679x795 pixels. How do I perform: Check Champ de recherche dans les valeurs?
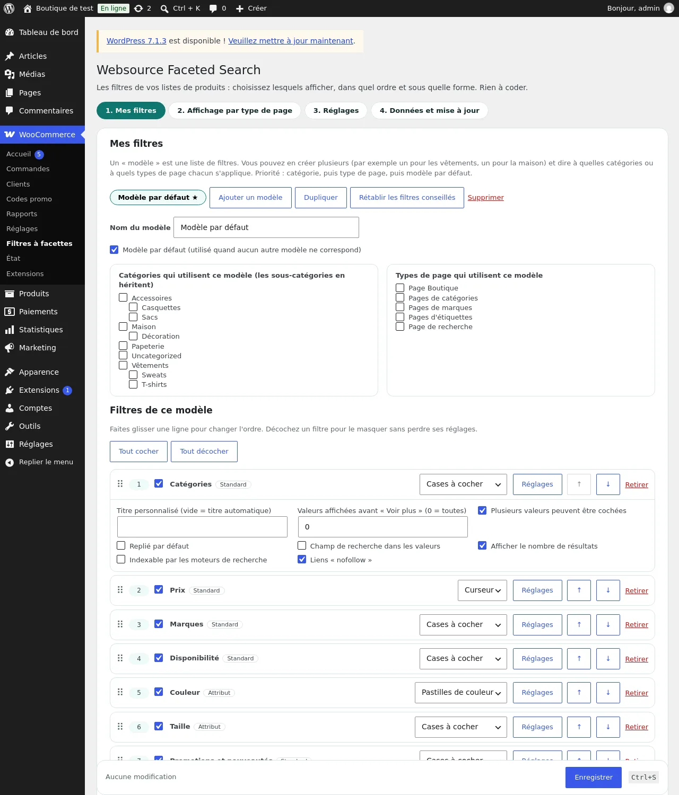coord(302,546)
